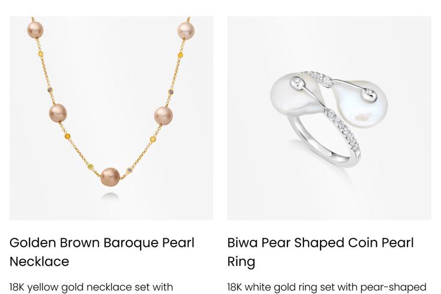Select the 18K yellow gold necklace description
This screenshot has width=441, height=294.
pos(91,288)
